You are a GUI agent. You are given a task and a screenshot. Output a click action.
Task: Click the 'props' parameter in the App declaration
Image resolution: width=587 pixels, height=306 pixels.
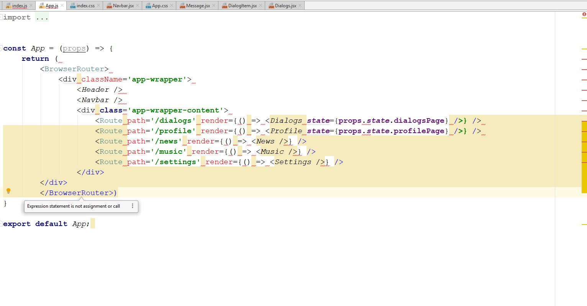[74, 49]
